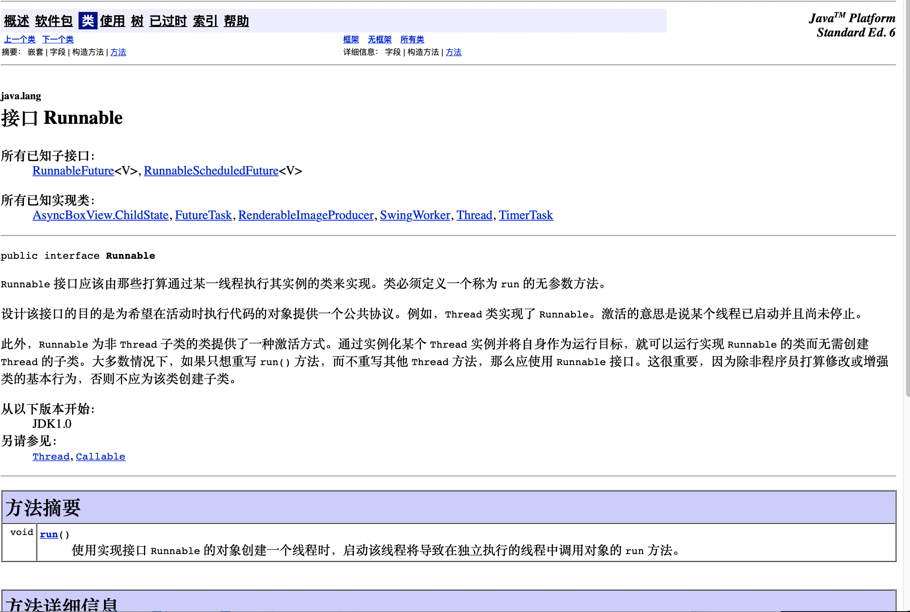Open the SwingWorker class link

pyautogui.click(x=415, y=215)
